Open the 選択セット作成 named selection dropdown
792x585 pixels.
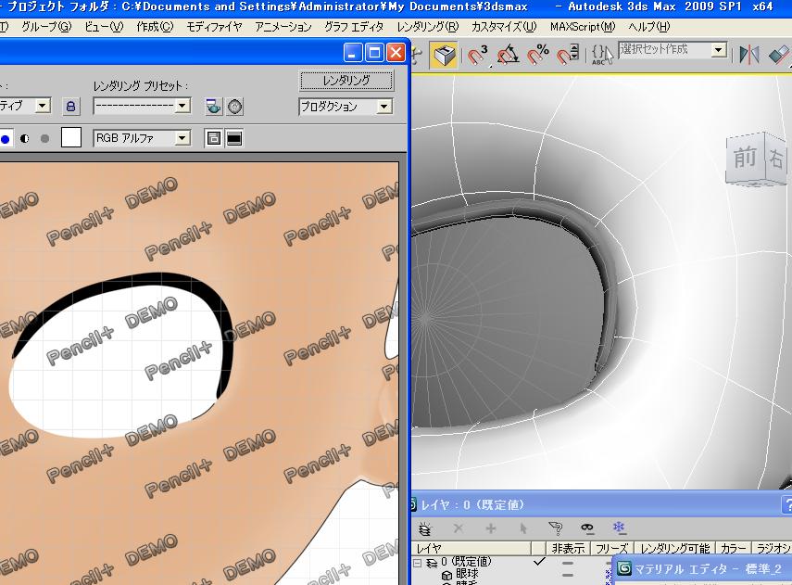[719, 50]
